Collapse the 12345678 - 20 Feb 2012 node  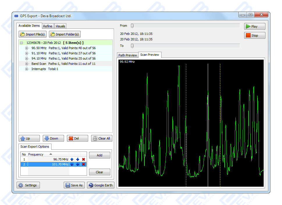pos(21,43)
